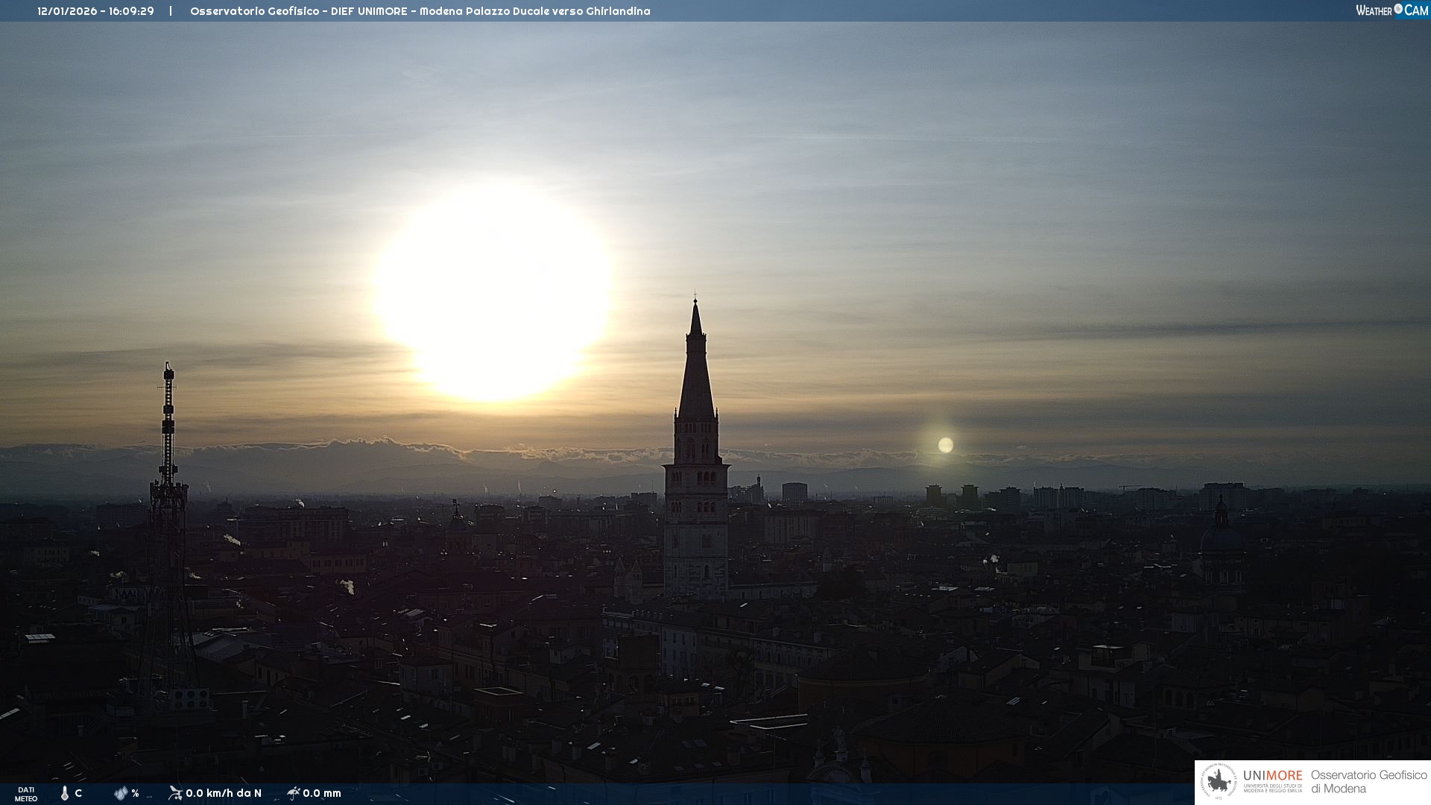1431x805 pixels.
Task: Click the small lens flare orb
Action: point(945,445)
